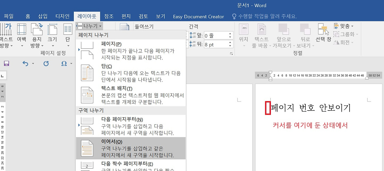Open the 여백 margins icon

tap(22, 29)
